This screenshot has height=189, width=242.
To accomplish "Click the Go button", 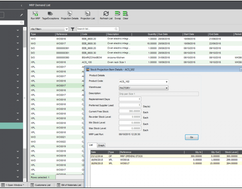I will pos(192,137).
